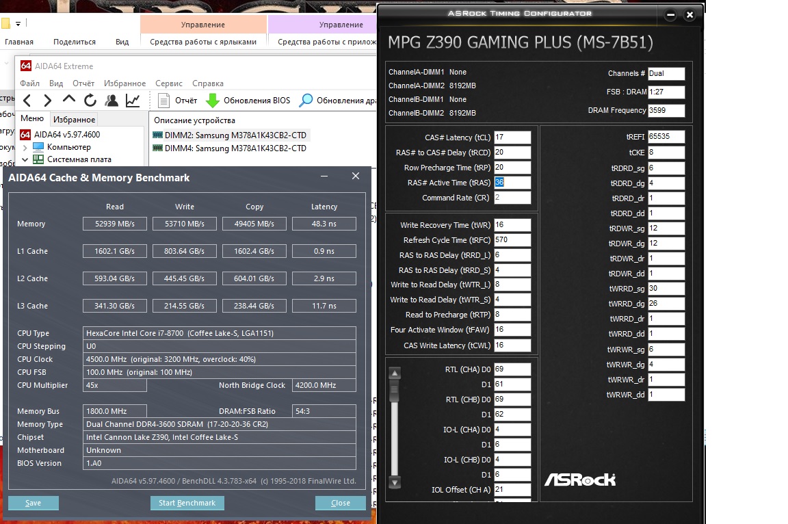Select DIMM2 Samsung M378A1K43CB2-CTD entry

coord(230,135)
